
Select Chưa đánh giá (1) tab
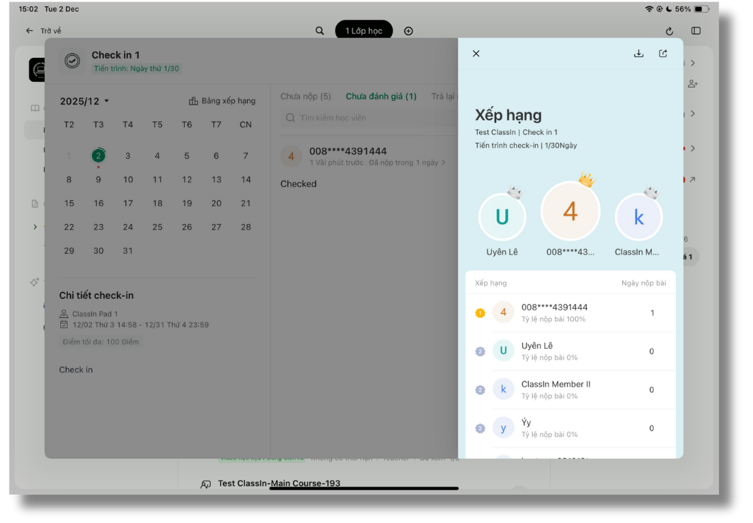pyautogui.click(x=381, y=96)
